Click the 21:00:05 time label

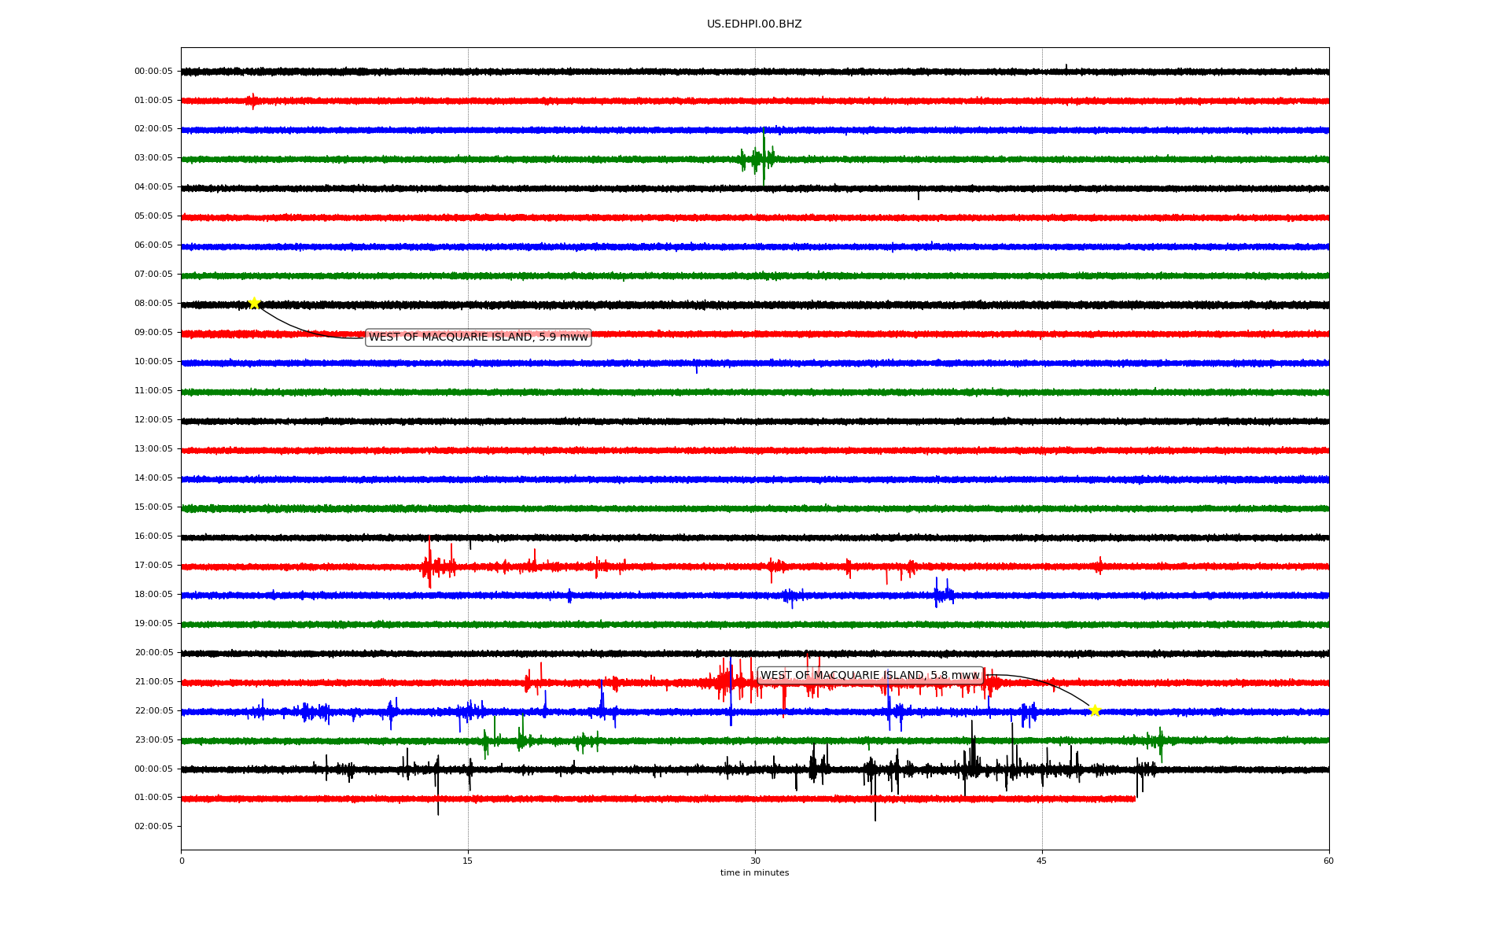[153, 682]
